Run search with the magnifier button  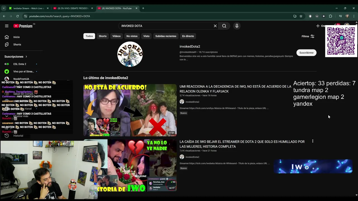point(224,26)
